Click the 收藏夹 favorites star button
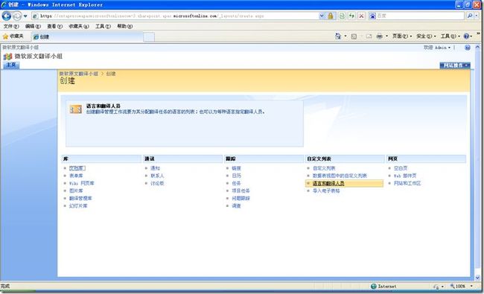Screen dimensions: 484x294 point(13,36)
